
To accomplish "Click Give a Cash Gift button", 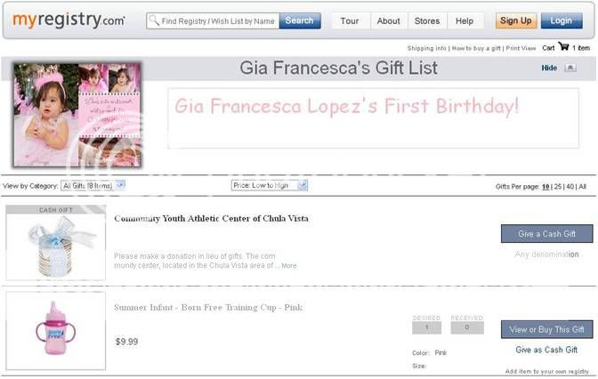I will 547,234.
